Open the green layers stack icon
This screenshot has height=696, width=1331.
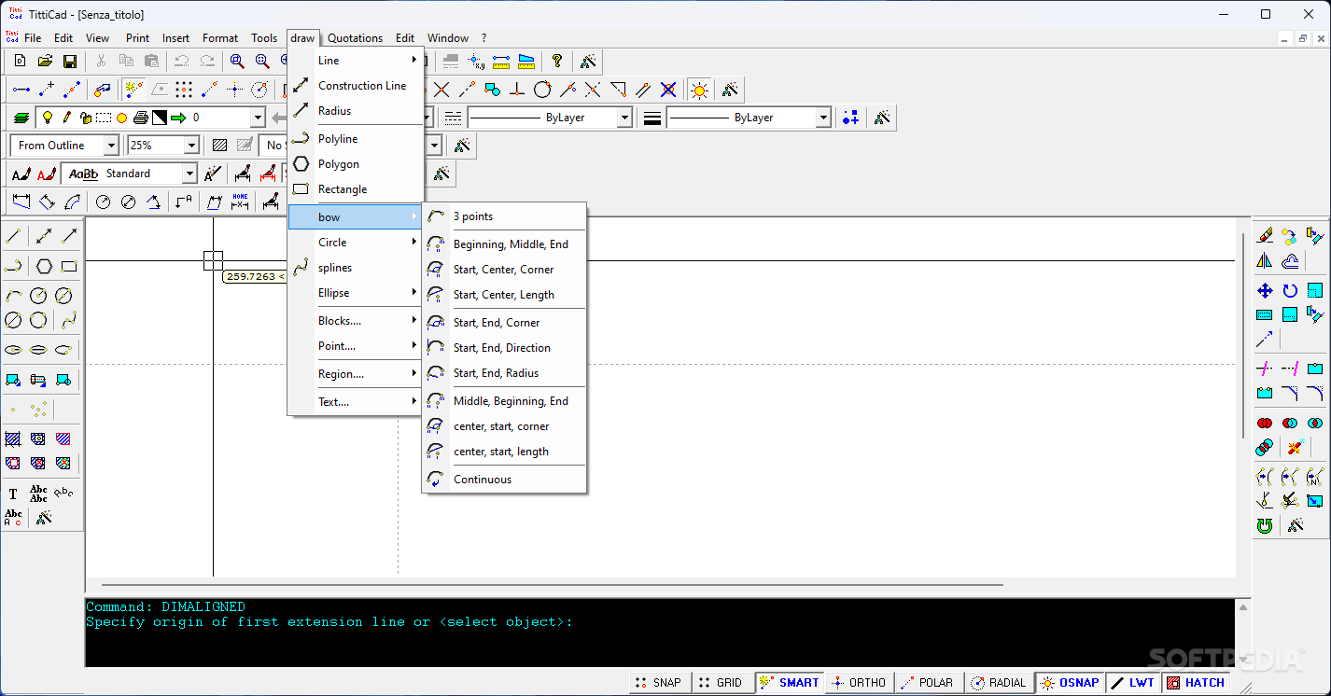point(21,118)
